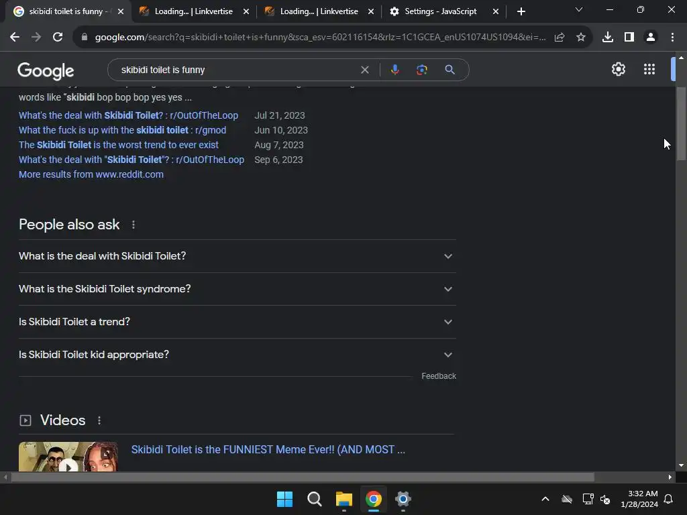Search by image with Google Lens
Viewport: 687px width, 515px height.
click(421, 70)
